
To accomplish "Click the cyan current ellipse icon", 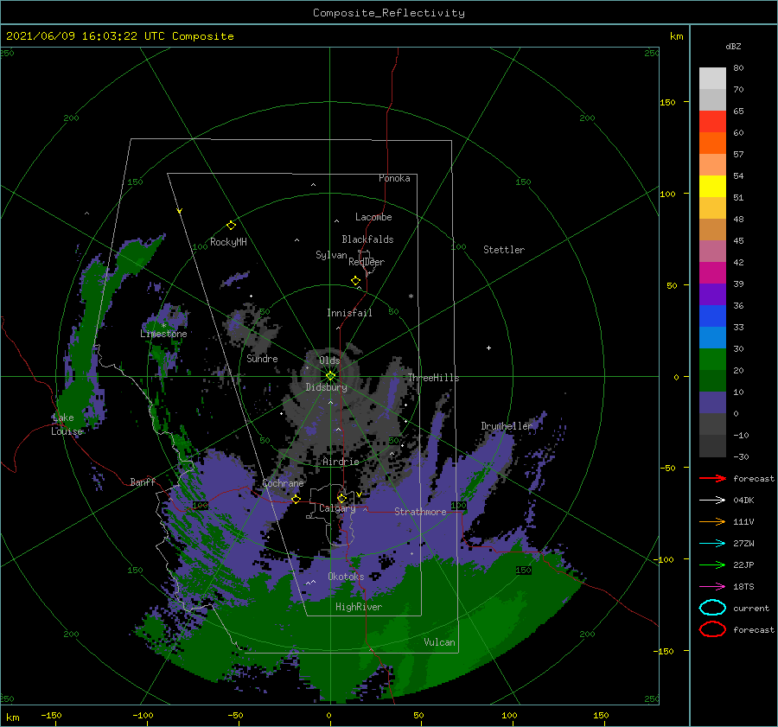I will click(x=712, y=608).
